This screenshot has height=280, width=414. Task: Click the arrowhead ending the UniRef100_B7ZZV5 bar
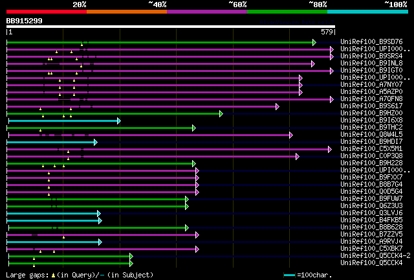pos(197,235)
